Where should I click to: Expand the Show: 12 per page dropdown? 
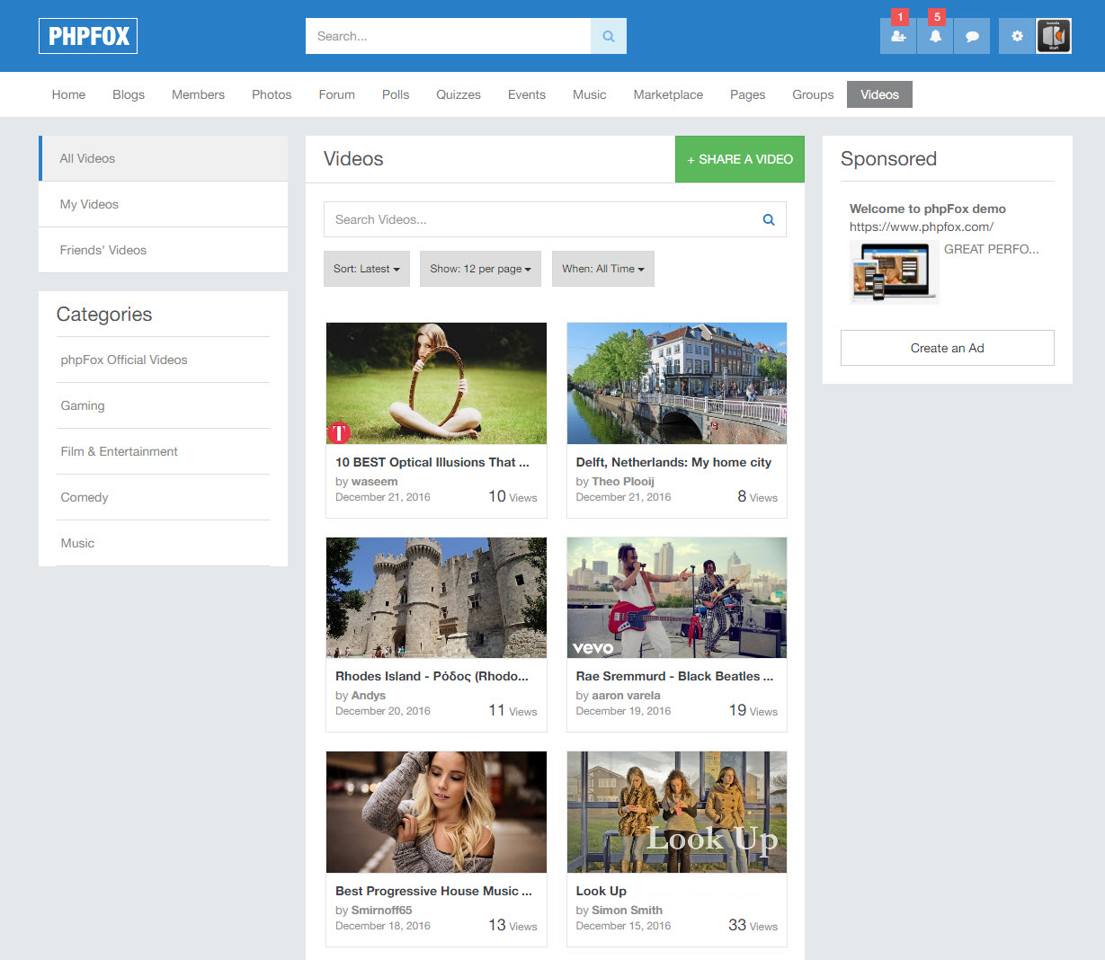point(480,268)
